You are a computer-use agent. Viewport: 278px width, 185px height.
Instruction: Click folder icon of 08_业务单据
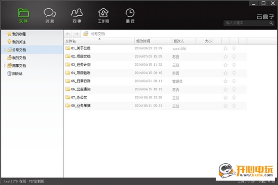point(68,105)
